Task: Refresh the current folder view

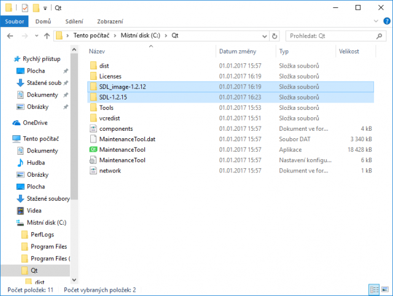Action: [x=274, y=36]
